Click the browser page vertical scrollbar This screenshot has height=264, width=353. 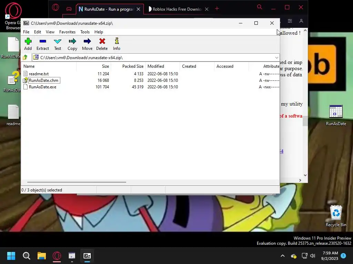(x=305, y=121)
